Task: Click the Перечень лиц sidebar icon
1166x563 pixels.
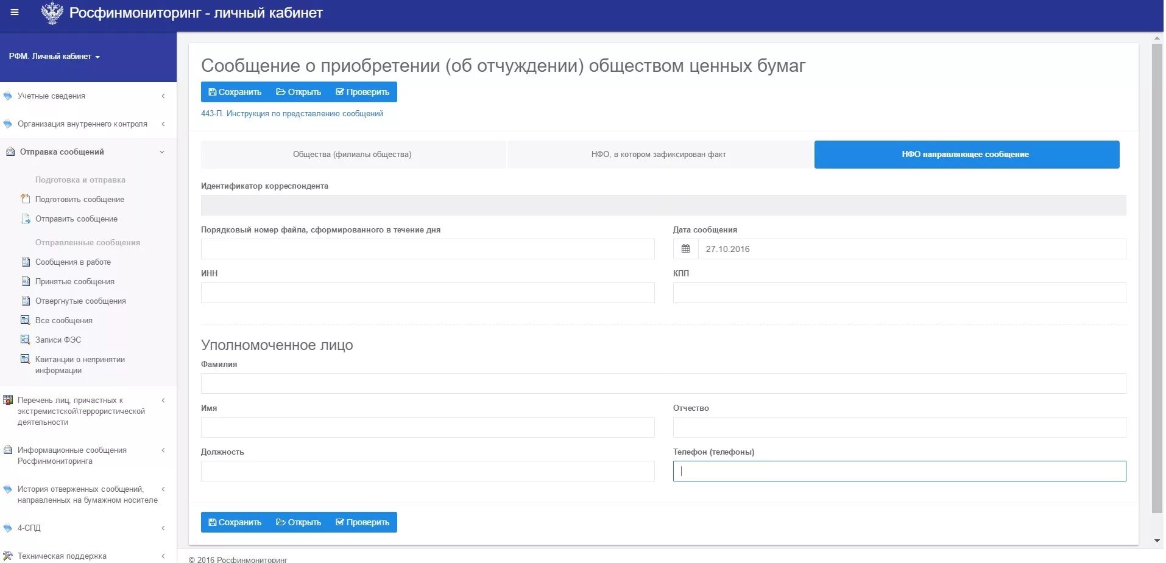Action: (x=8, y=400)
